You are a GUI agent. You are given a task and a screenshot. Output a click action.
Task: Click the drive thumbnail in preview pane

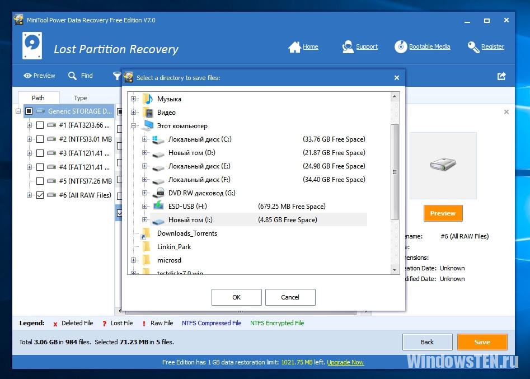tap(443, 165)
